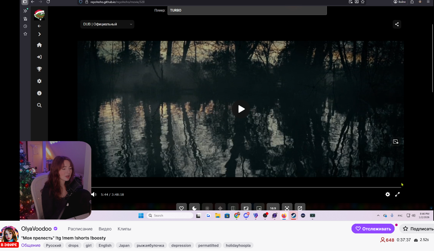
Task: Open site settings gear in left sidebar
Action: point(39,81)
